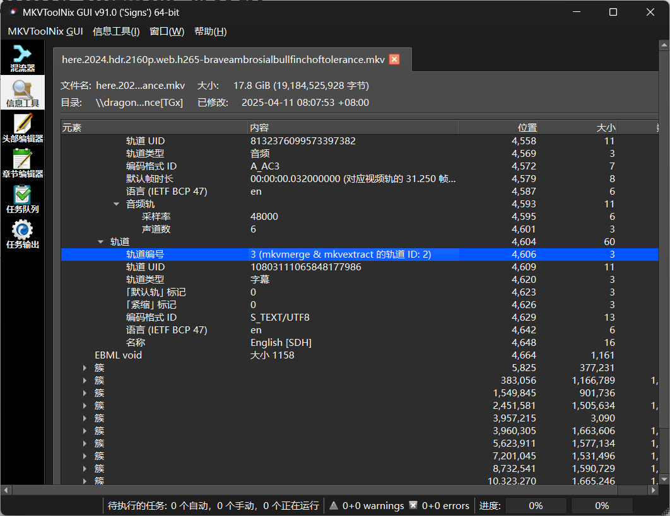Click the errors icon in status bar
670x516 pixels.
coord(413,505)
